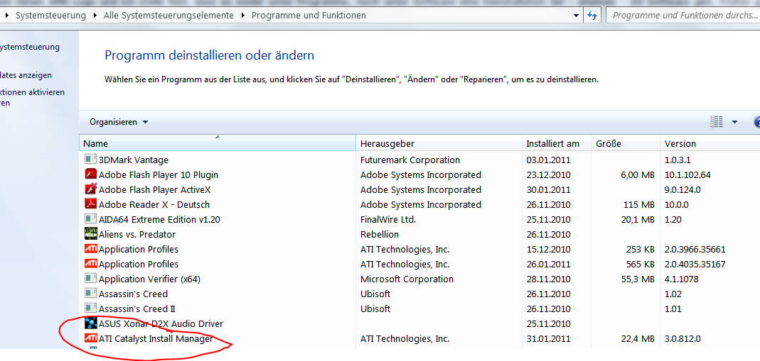Screen dimensions: 760x361
Task: Click the Futuremark Corporation publisher cell
Action: click(410, 160)
